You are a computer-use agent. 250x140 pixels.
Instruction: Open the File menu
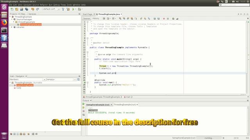[11, 5]
